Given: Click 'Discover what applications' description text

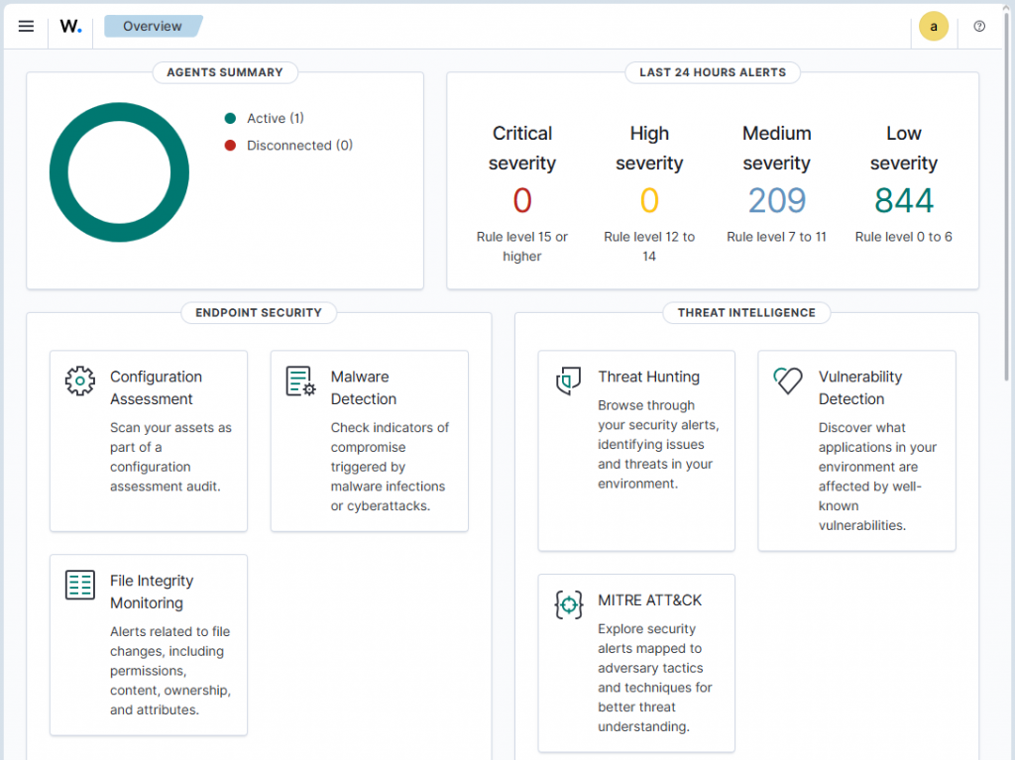Looking at the screenshot, I should pyautogui.click(x=878, y=477).
